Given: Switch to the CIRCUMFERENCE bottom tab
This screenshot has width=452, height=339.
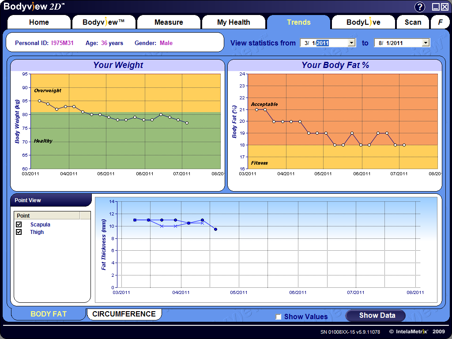Looking at the screenshot, I should 124,314.
